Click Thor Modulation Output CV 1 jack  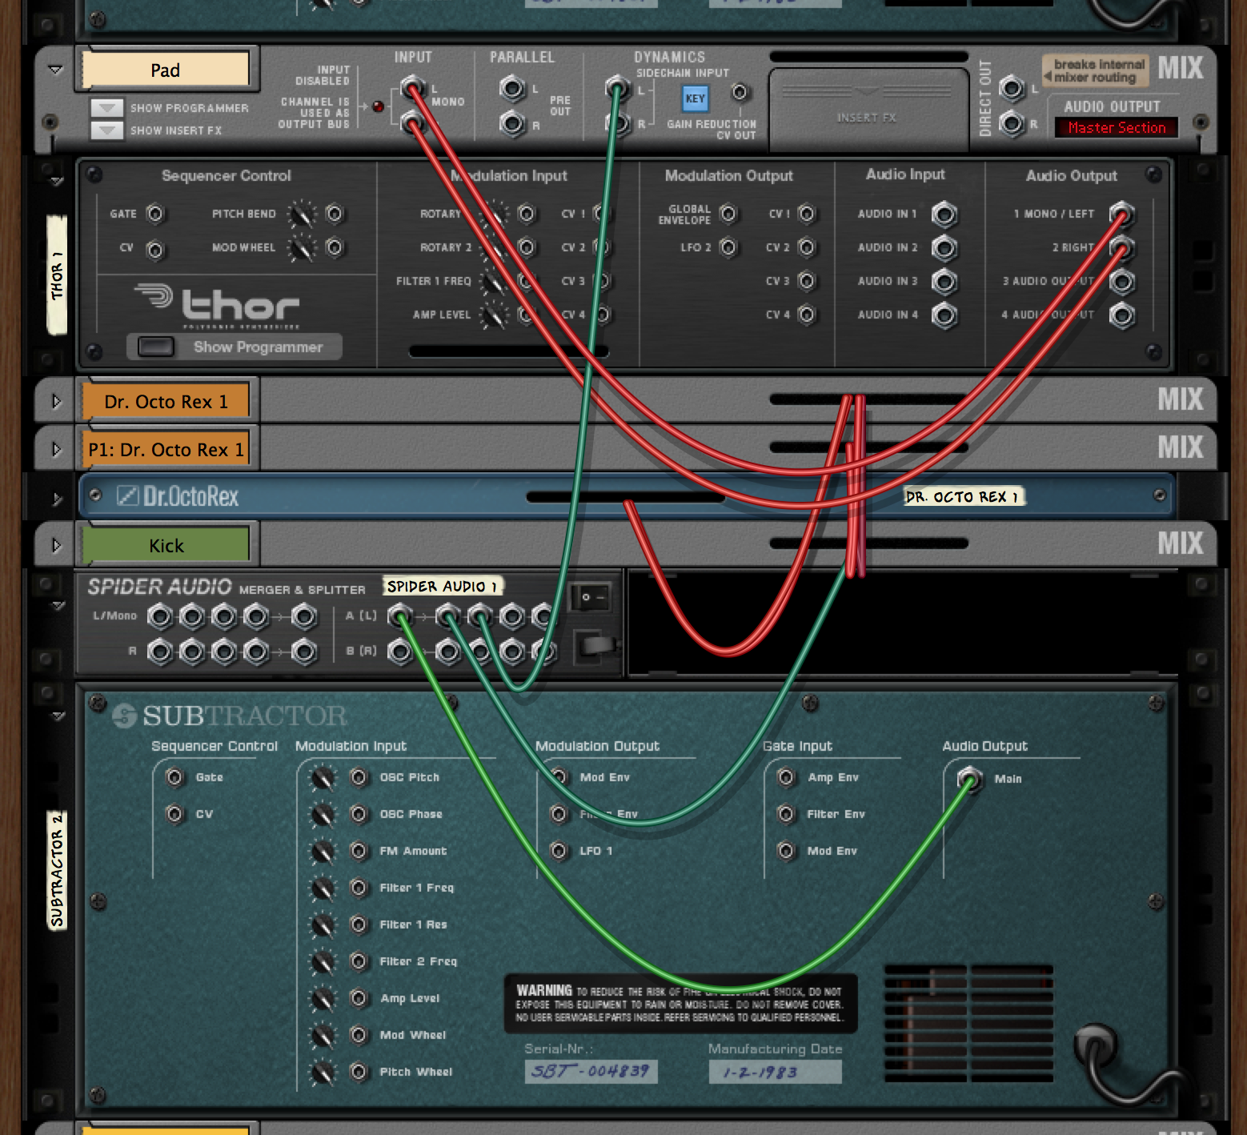[x=806, y=214]
